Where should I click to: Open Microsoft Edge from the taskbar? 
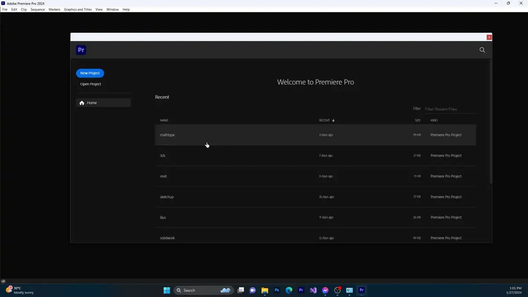289,290
